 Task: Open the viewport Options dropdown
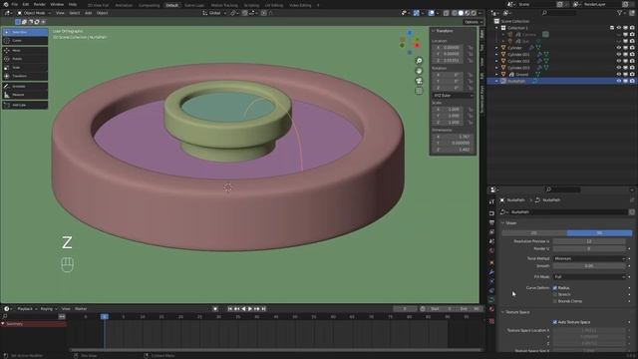tap(474, 22)
